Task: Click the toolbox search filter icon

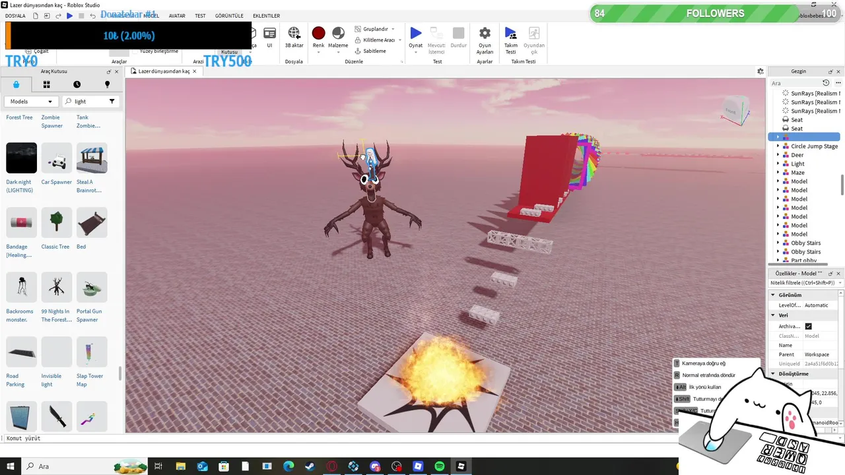Action: click(112, 102)
